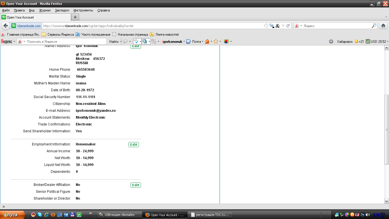Launch Firefox from the quick launch bar

tap(53, 215)
